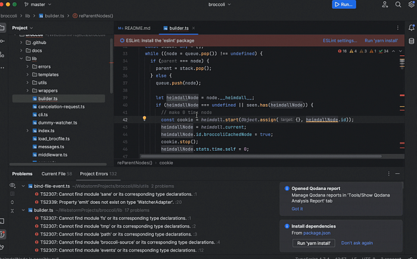Open the Code With Me user icon
417x259 pixels.
pos(385,5)
